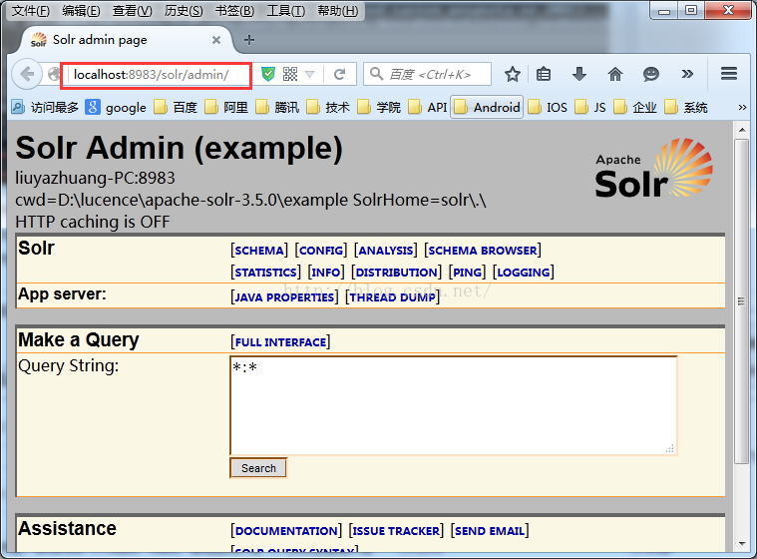The image size is (757, 559).
Task: Open the 腾讯 bookmark folder
Action: click(277, 107)
